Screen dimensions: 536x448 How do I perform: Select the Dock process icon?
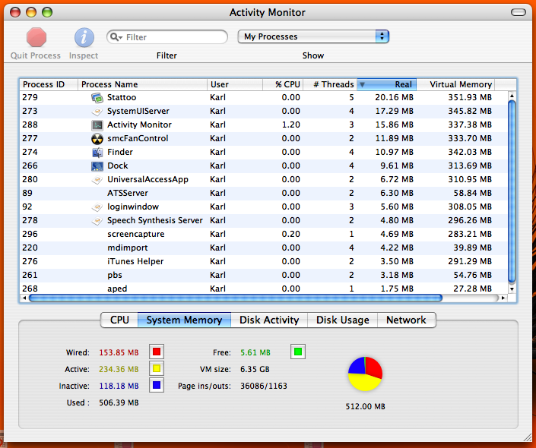pyautogui.click(x=97, y=166)
